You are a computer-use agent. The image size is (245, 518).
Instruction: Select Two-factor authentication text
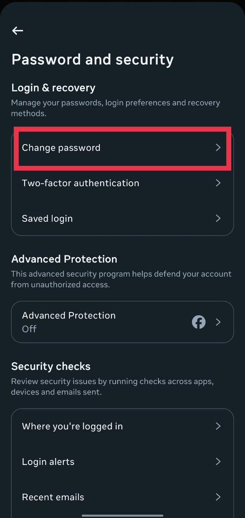coord(80,183)
